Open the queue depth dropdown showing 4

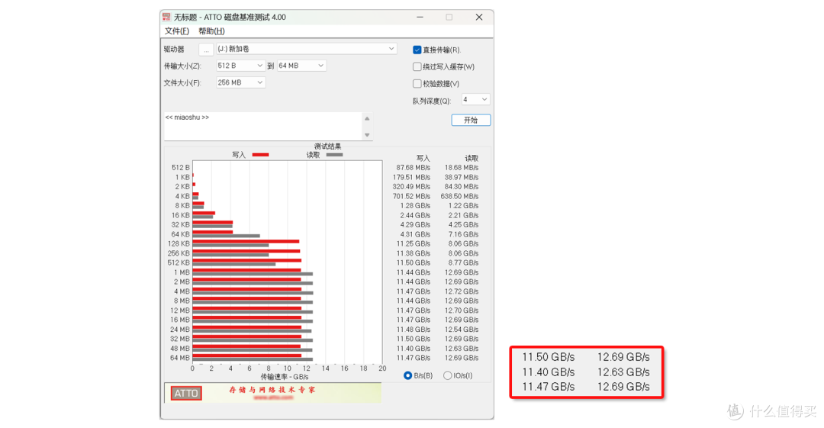tap(475, 99)
